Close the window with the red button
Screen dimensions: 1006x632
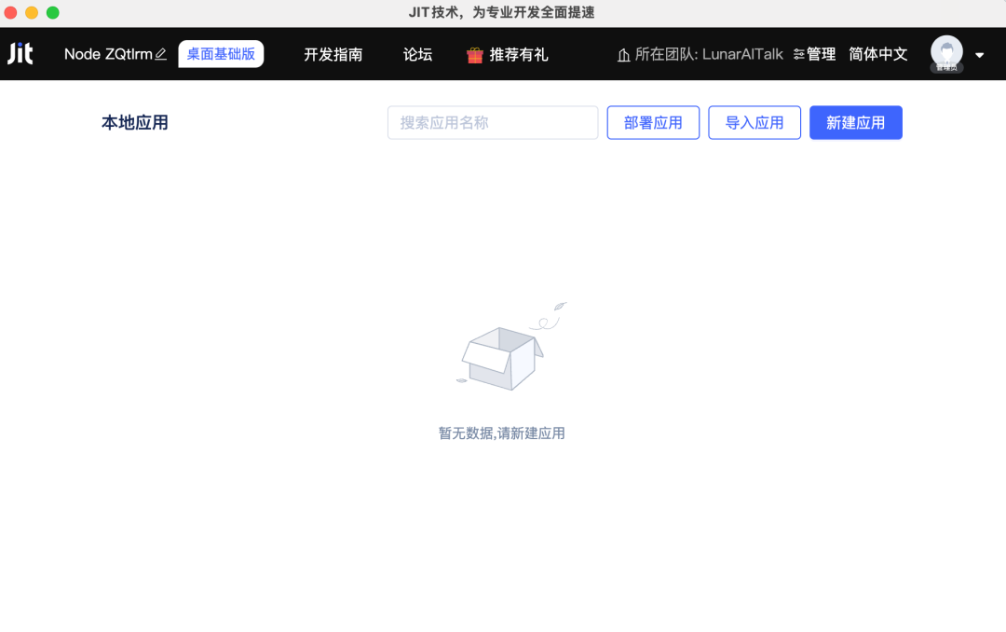[10, 12]
